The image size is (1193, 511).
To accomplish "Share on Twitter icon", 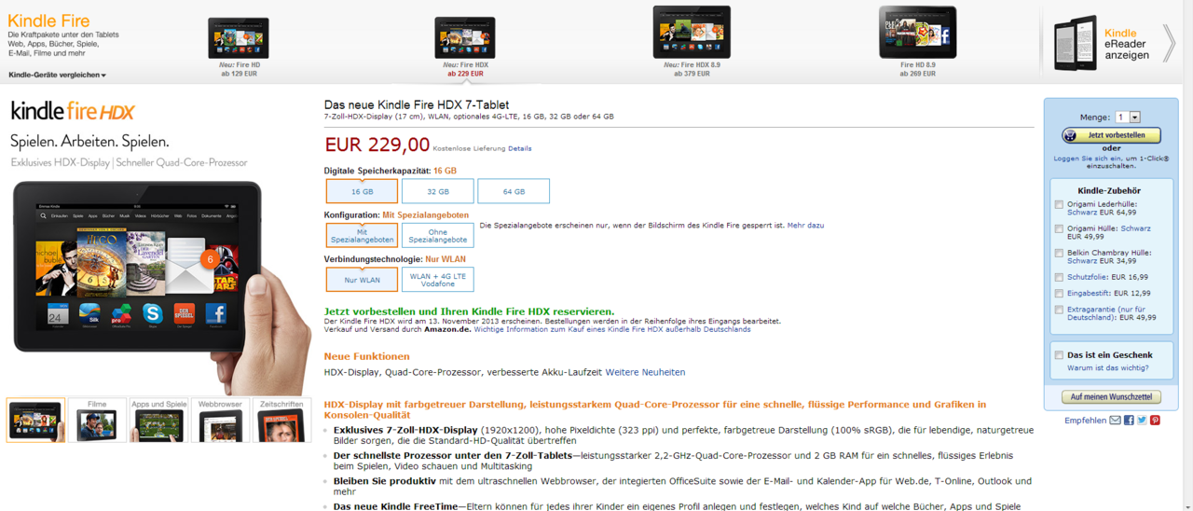I will tap(1142, 421).
